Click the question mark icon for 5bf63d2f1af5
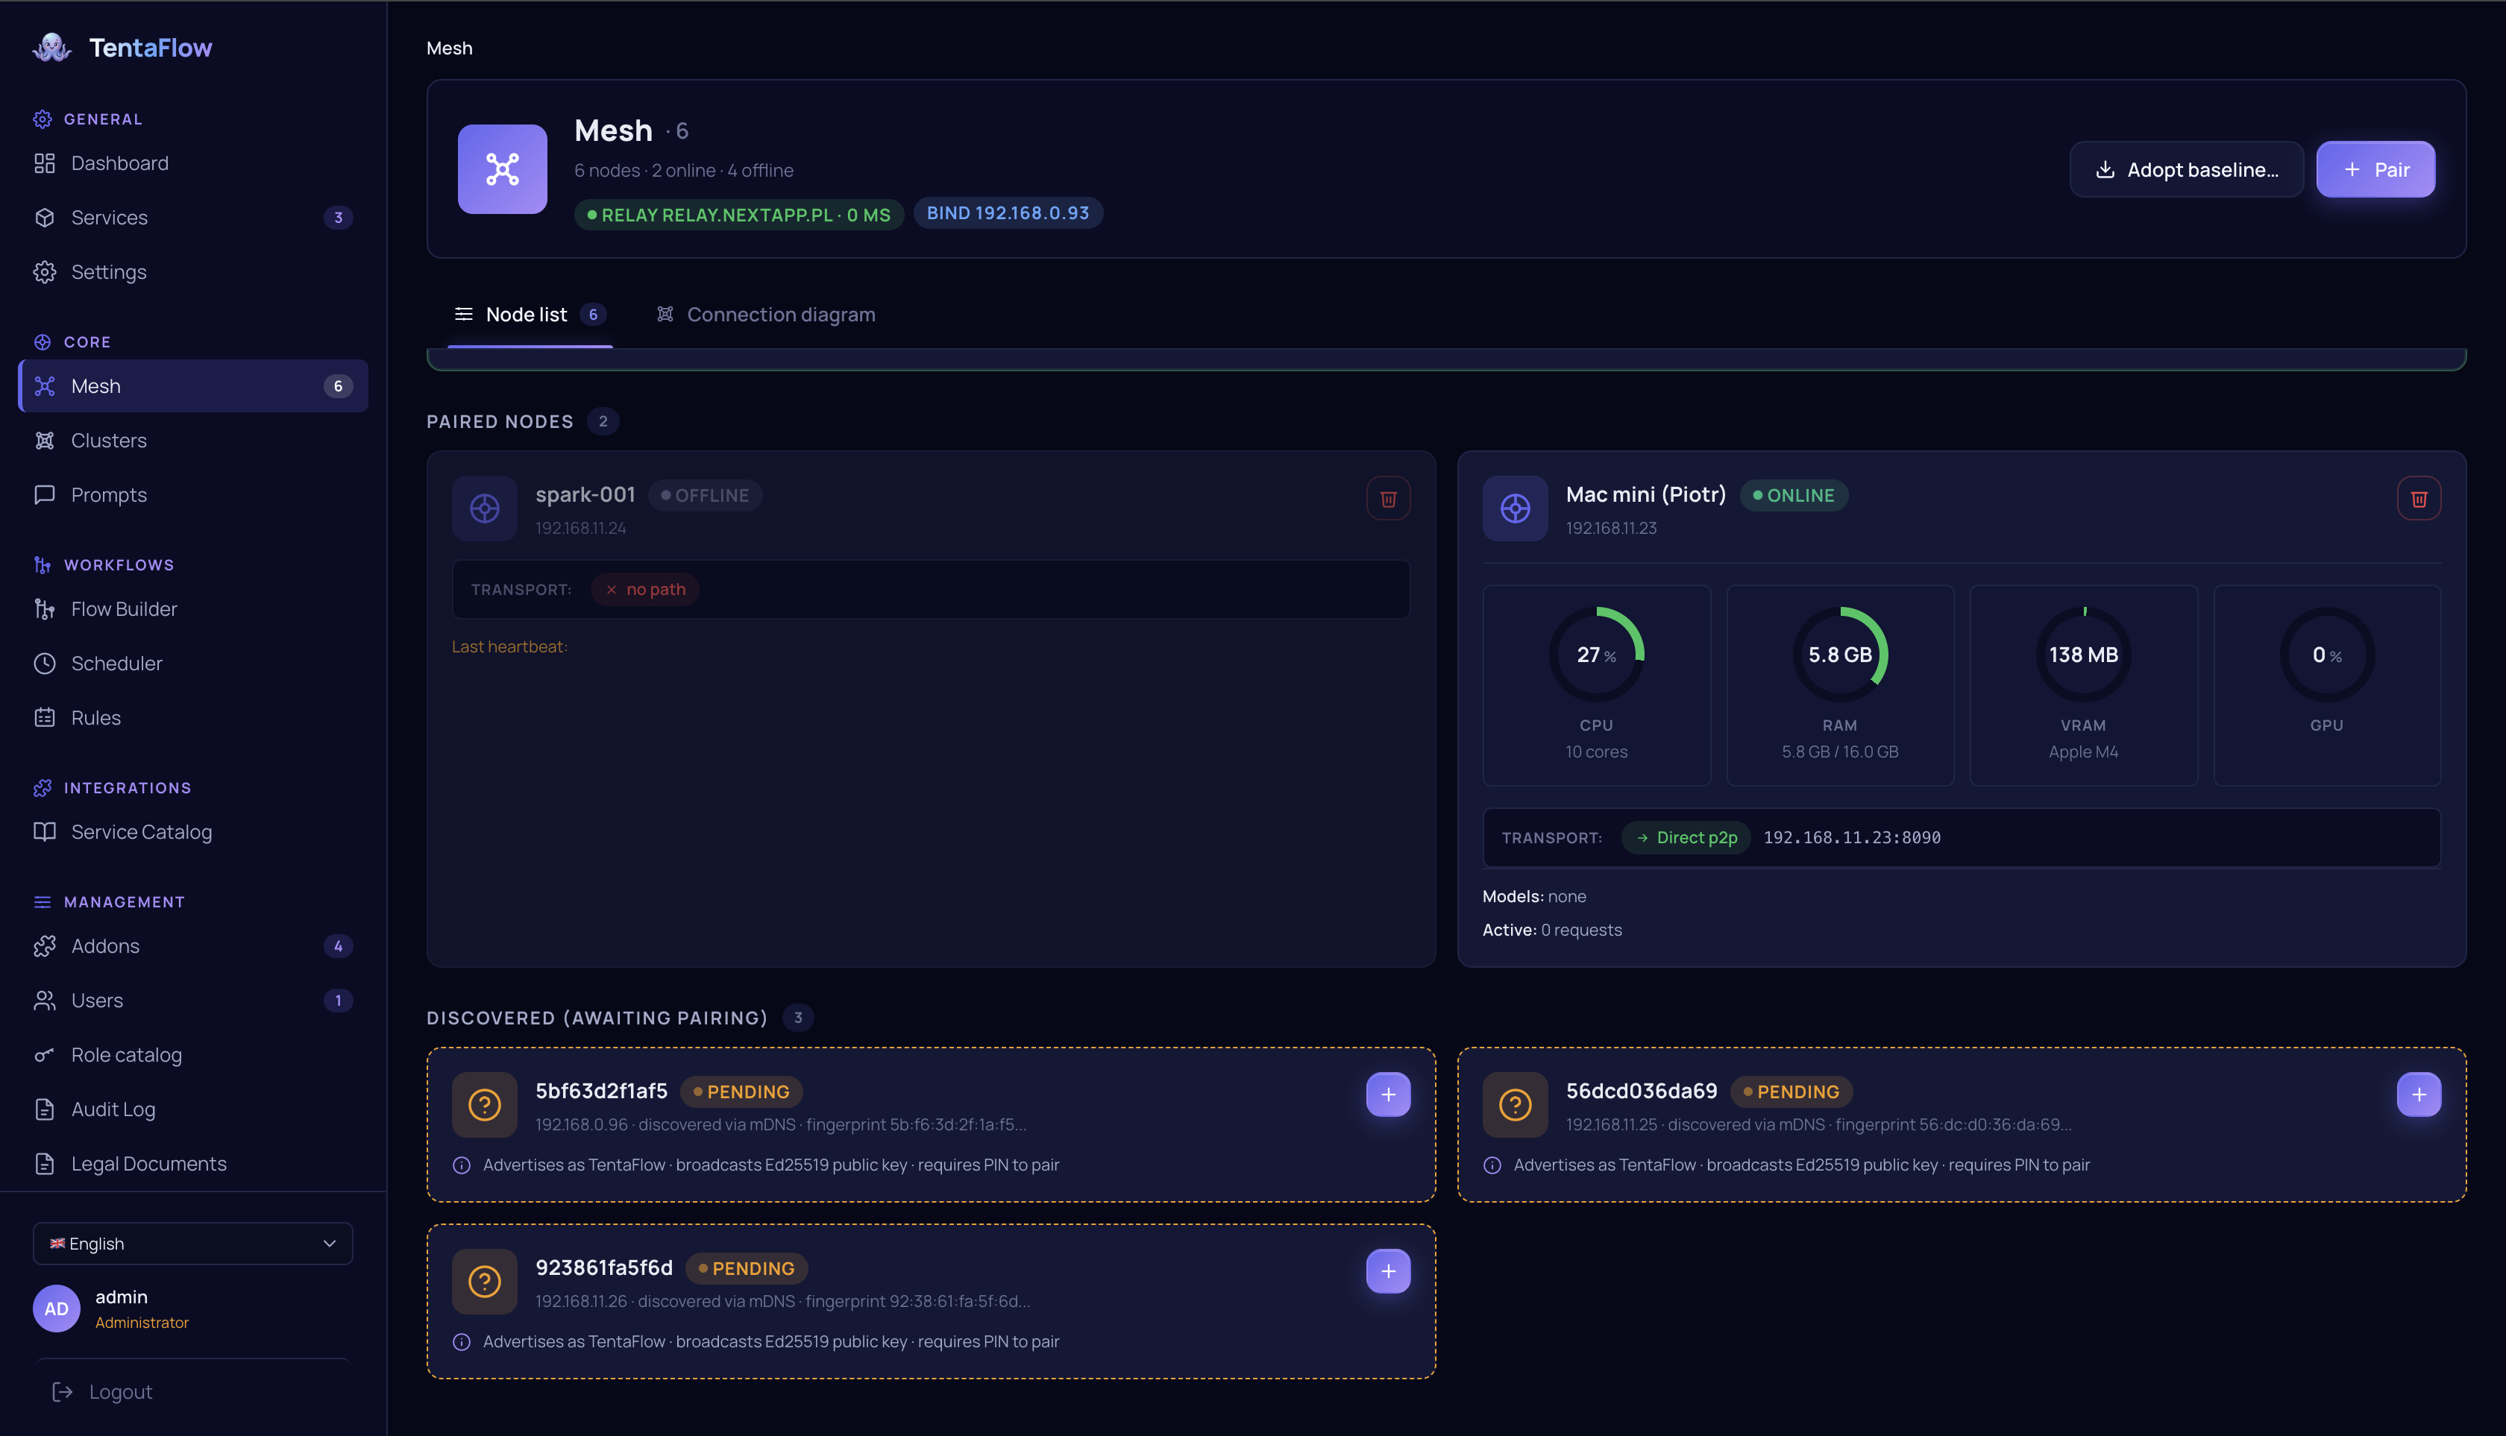2506x1436 pixels. (x=485, y=1105)
